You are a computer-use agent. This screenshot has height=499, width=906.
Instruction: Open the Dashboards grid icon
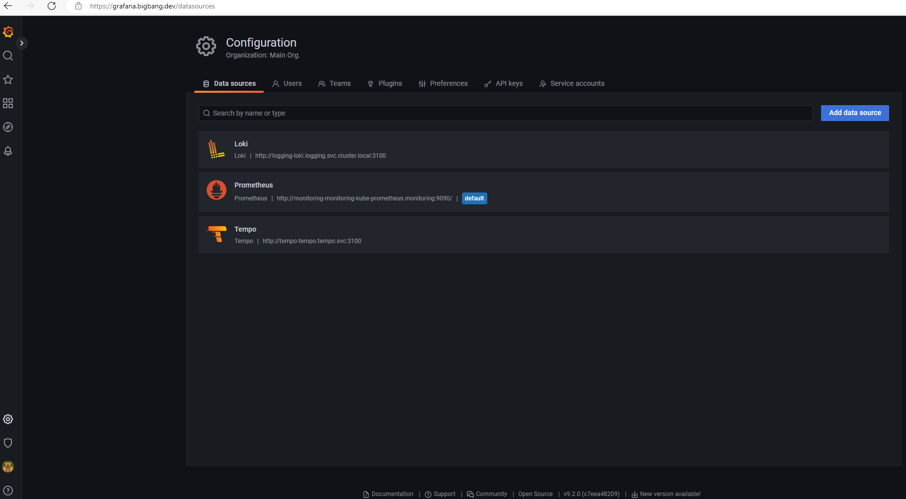click(8, 103)
